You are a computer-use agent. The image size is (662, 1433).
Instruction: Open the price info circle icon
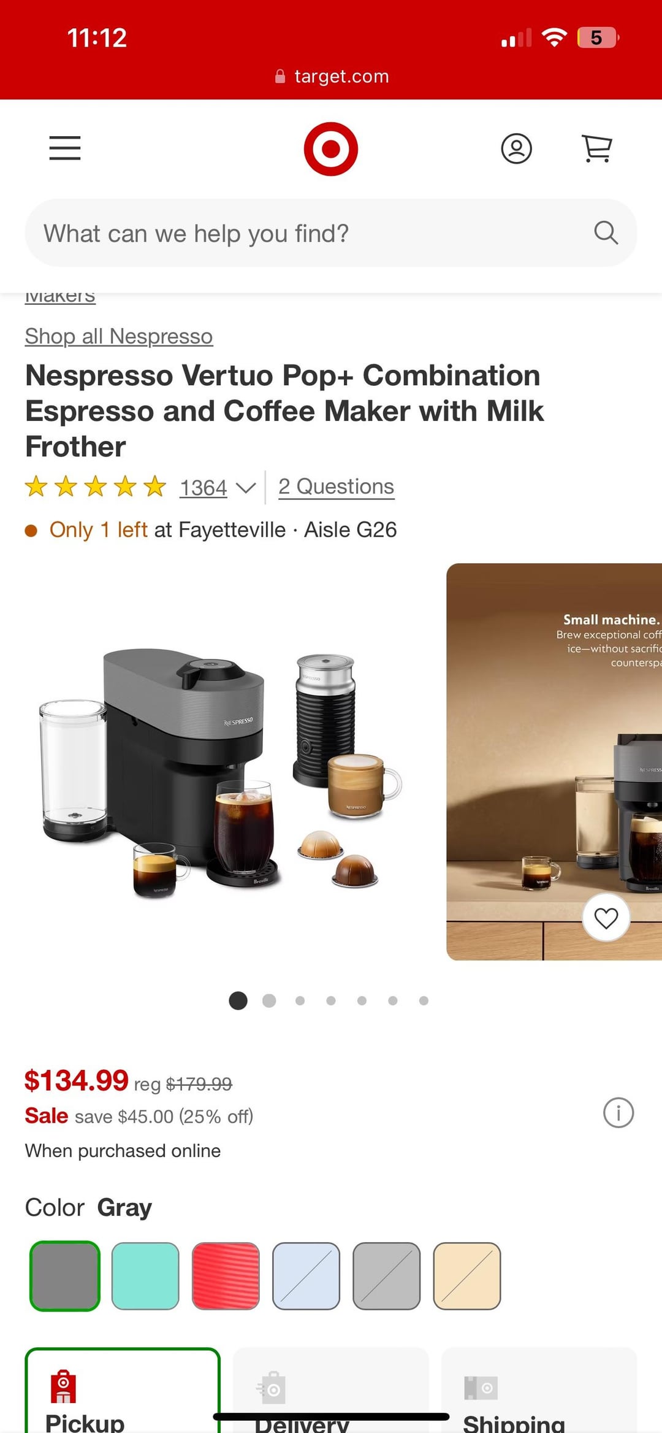tap(618, 1113)
